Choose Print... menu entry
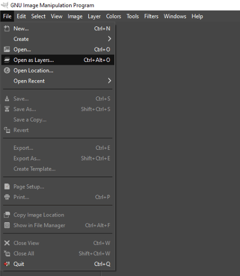 coord(58,197)
